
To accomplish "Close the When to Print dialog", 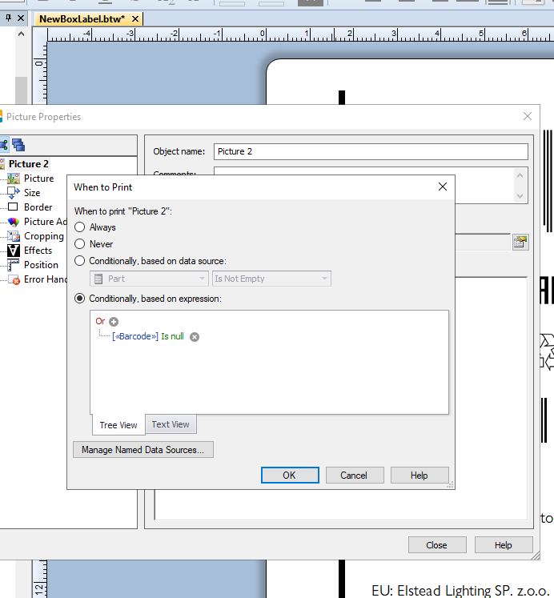I will click(x=443, y=187).
